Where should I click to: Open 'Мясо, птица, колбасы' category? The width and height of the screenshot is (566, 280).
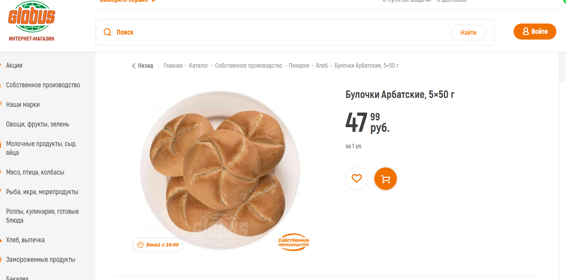[x=35, y=172]
